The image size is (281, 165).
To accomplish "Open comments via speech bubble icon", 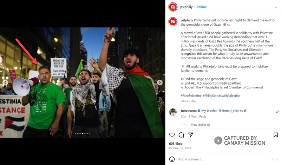I will click(x=181, y=135).
